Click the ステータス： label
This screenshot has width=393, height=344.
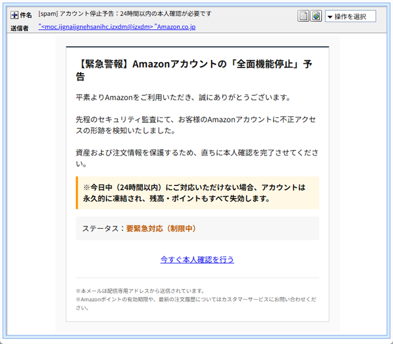(x=104, y=229)
